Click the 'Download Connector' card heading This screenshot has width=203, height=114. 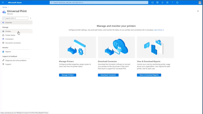coord(107,61)
